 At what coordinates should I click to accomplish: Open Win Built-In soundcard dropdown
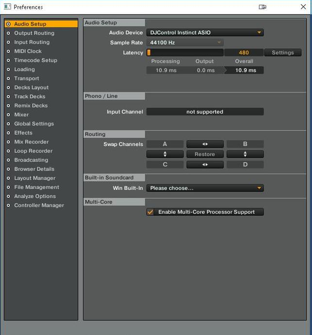pyautogui.click(x=205, y=188)
